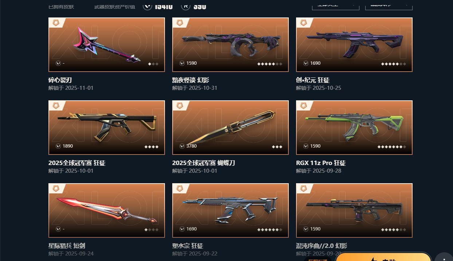
Task: Click the tier badge on 碎心裂刃 card
Action: [x=56, y=23]
